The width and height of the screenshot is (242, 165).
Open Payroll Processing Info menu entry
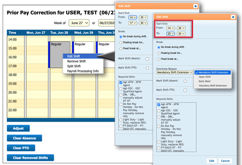[83, 71]
